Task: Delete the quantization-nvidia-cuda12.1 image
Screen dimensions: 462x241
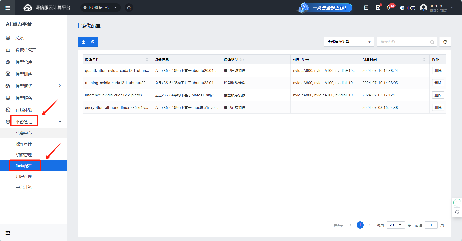Action: coord(438,70)
